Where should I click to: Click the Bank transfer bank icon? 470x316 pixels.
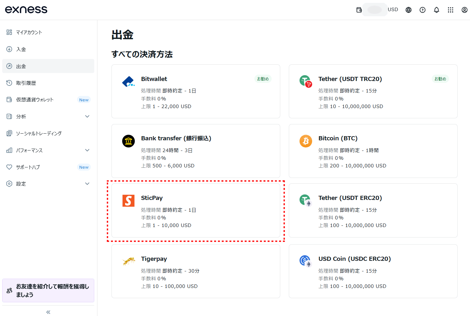(128, 141)
